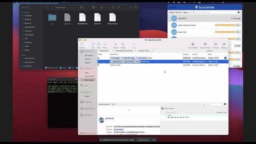
Task: Open the gear dropdown in Sourcetree browser
Action: (239, 12)
